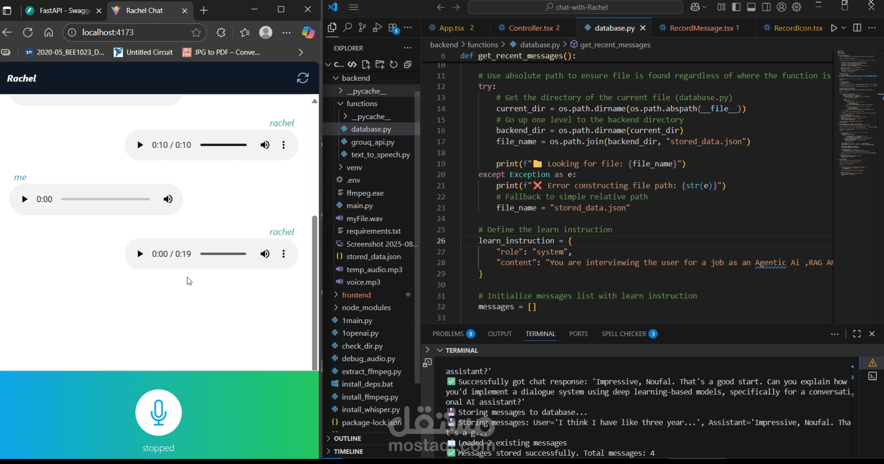Play the 0:10 rachel audio message
This screenshot has width=884, height=464.
pos(140,145)
